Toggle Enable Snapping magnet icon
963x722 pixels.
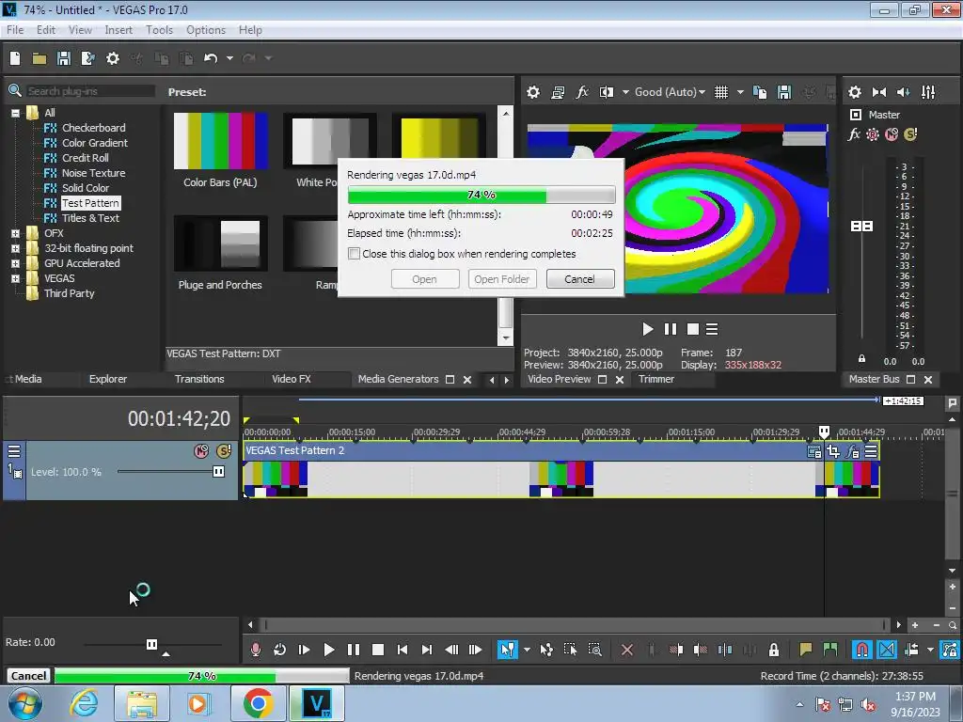[x=862, y=650]
